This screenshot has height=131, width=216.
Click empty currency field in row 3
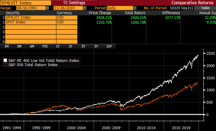click(x=67, y=27)
